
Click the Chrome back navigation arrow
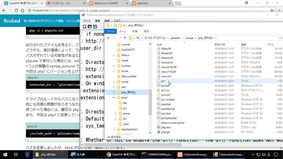click(x=4, y=11)
